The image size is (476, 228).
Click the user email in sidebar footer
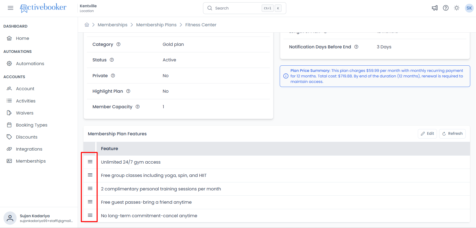click(x=46, y=221)
